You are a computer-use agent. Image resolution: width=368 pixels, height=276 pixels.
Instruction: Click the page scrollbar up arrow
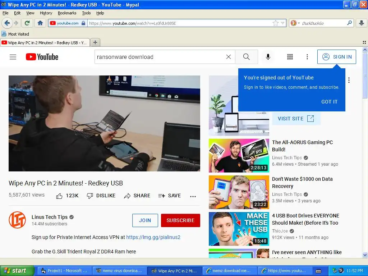[365, 50]
